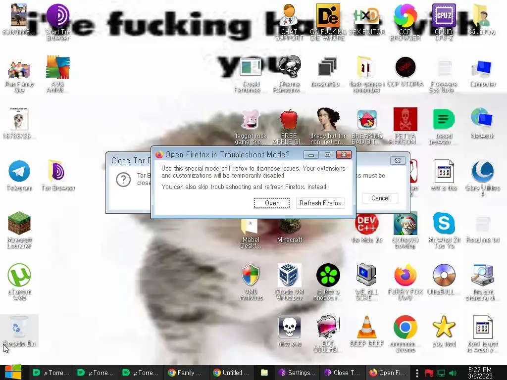Select the BEEP BEEP VLC cone icon
Image resolution: width=507 pixels, height=380 pixels.
point(367,331)
